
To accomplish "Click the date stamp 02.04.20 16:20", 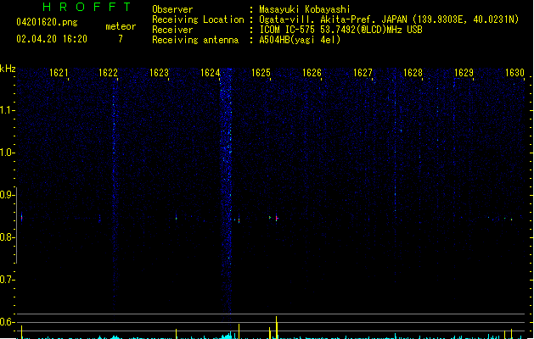I will (x=52, y=39).
